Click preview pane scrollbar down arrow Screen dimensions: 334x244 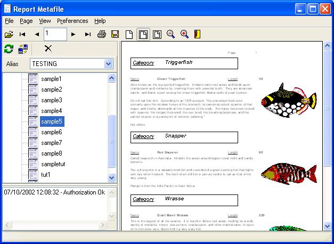[x=327, y=226]
